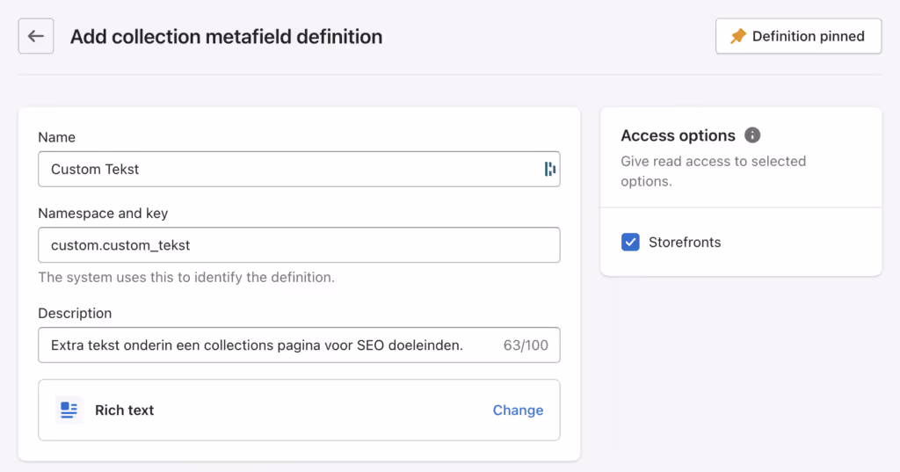Click the Definition pinned button
The image size is (900, 472).
point(798,36)
